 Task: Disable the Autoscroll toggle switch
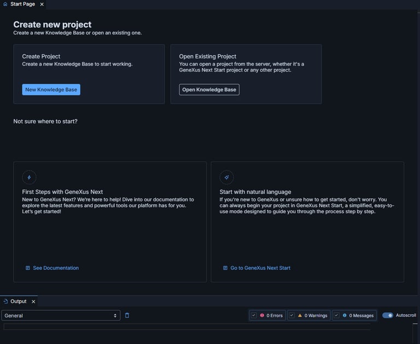[388, 315]
